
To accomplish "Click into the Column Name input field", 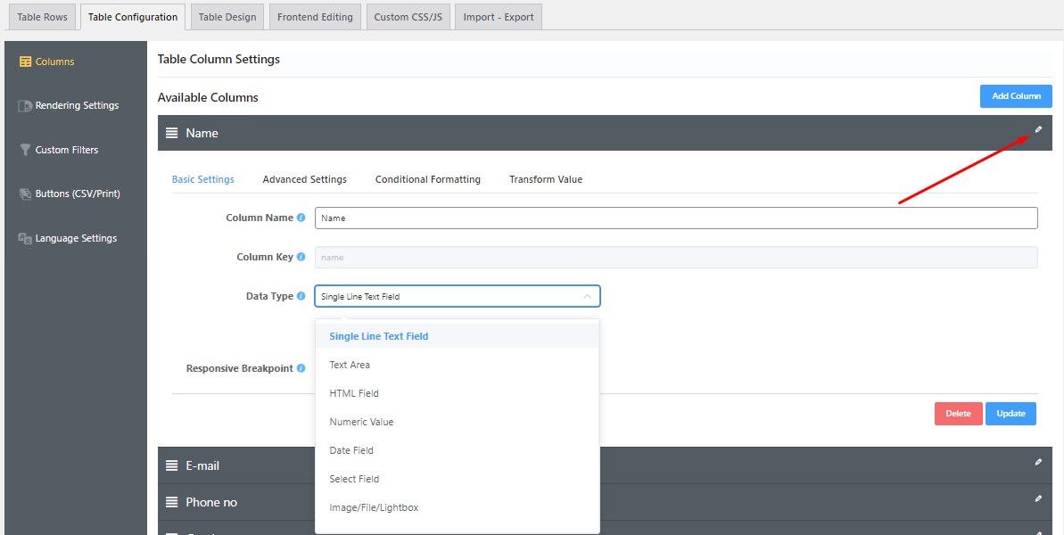I will pyautogui.click(x=676, y=218).
